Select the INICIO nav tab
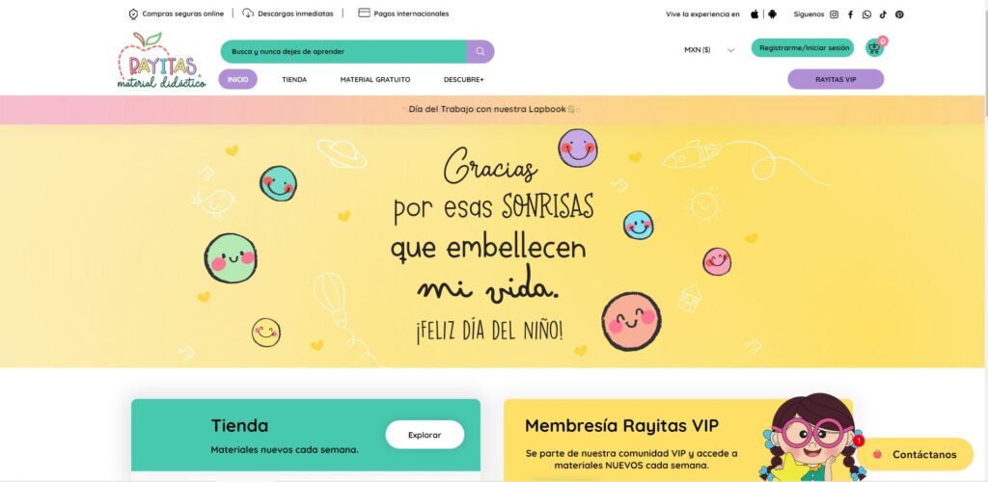 pos(237,79)
